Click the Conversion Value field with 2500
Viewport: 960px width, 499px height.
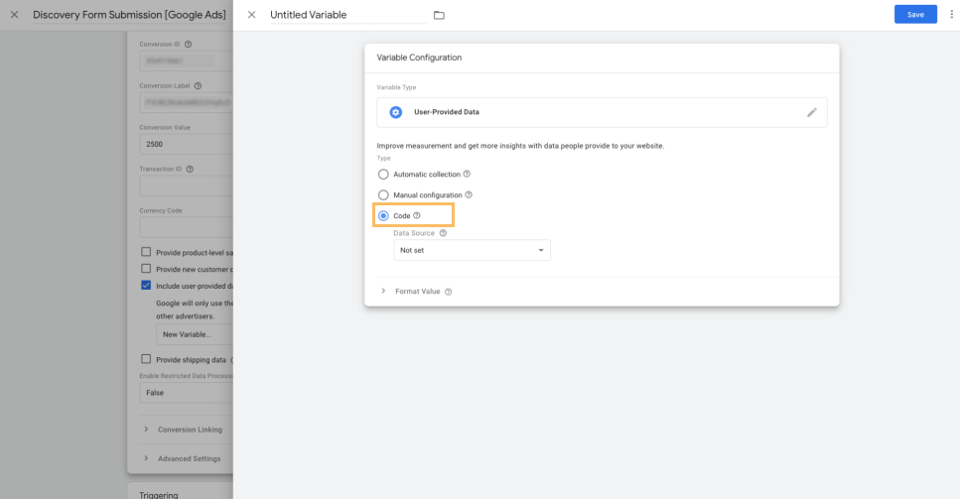[x=186, y=144]
